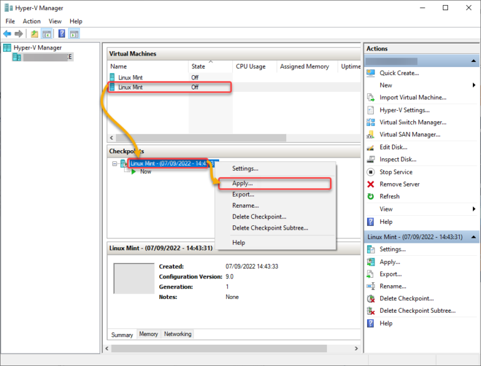Viewport: 481px width, 366px height.
Task: Click the Virtual Switch Manager icon
Action: (x=370, y=123)
